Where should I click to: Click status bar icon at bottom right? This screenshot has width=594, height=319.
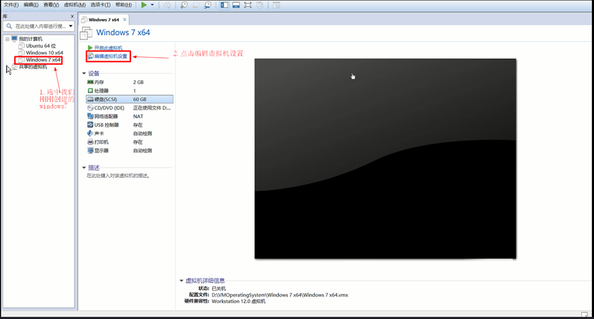[x=584, y=314]
